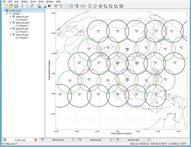This screenshot has width=191, height=147.
Task: Click the Open folder toolbar icon
Action: tap(11, 6)
